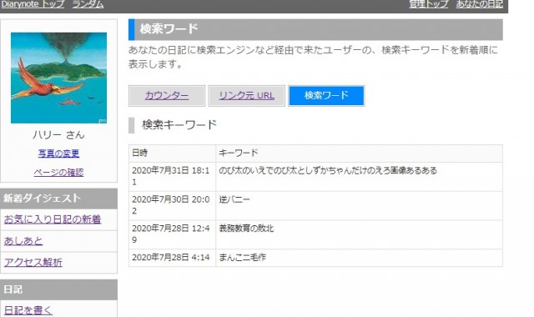Image resolution: width=534 pixels, height=317 pixels.
Task: Select the 義務教育の敗北 keyword row
Action: (315, 234)
